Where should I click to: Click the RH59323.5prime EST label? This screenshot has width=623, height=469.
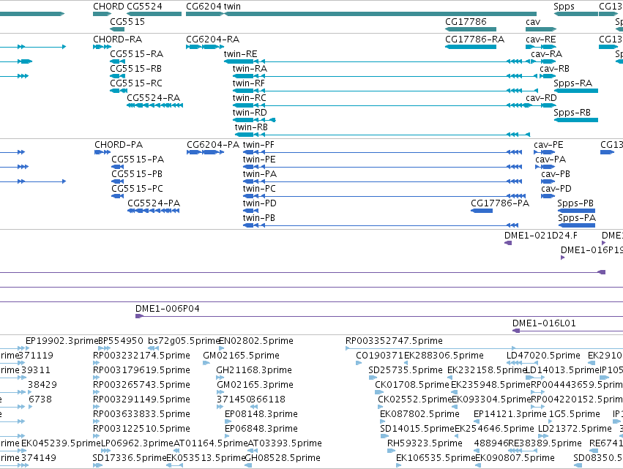425,443
